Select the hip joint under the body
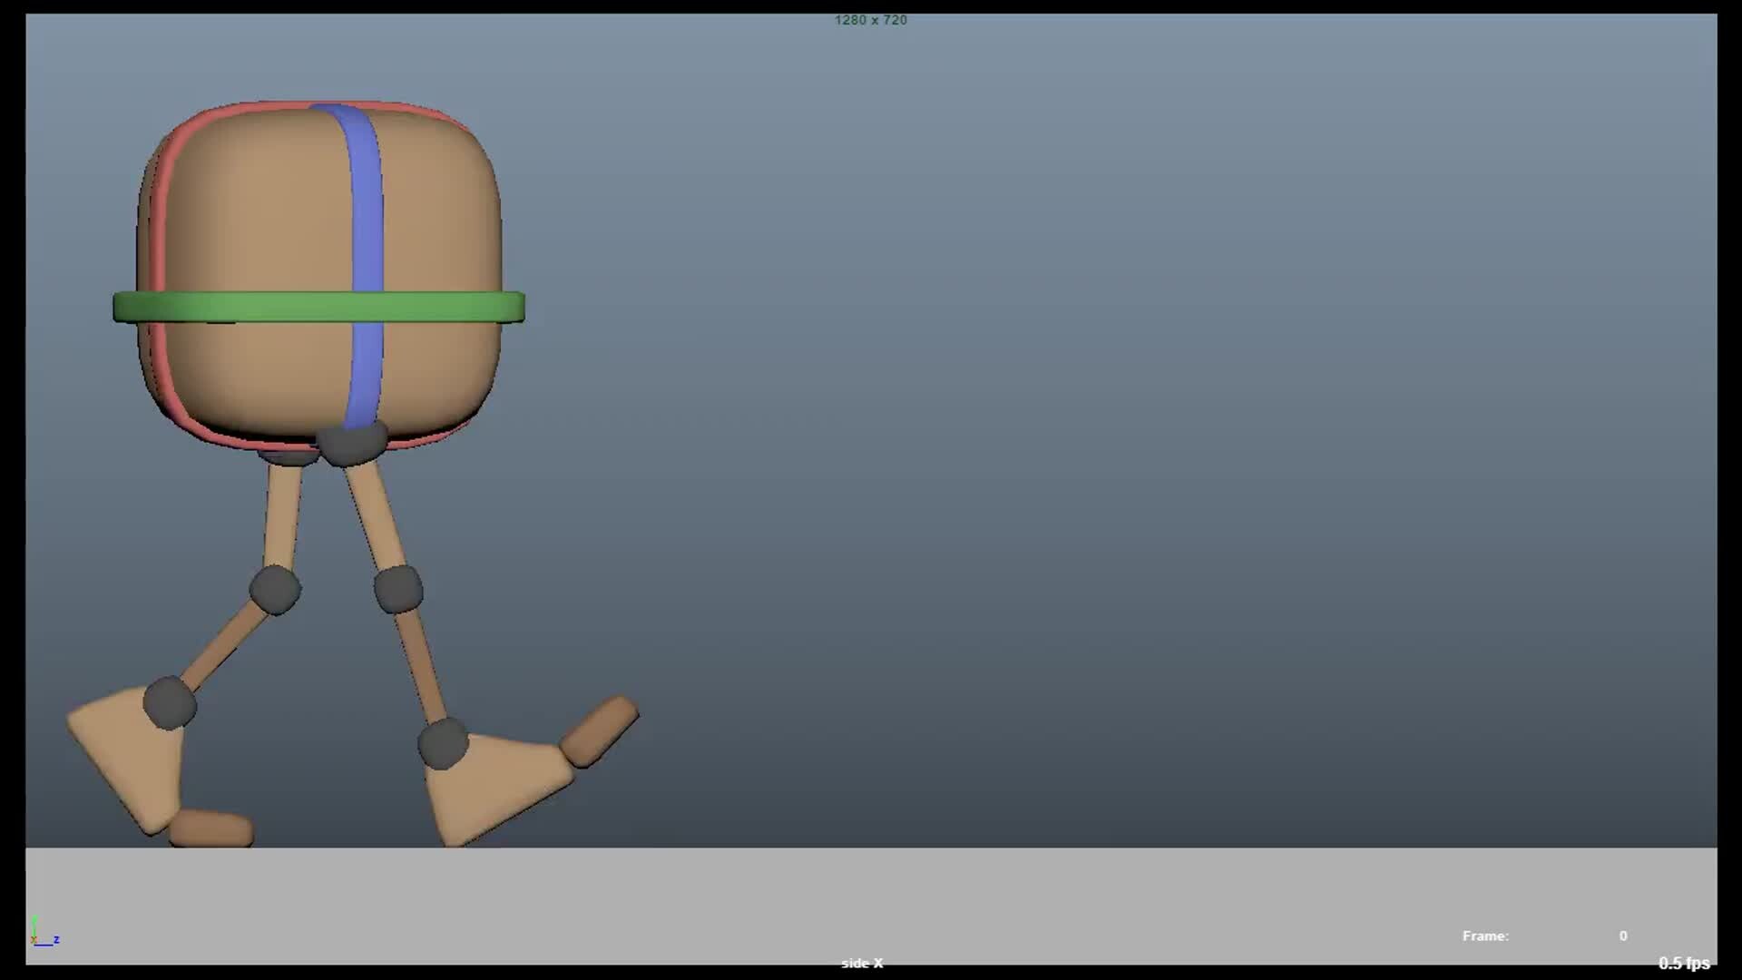 point(351,445)
